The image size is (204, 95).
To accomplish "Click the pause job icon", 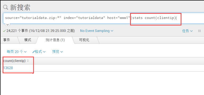I will coord(199,31).
